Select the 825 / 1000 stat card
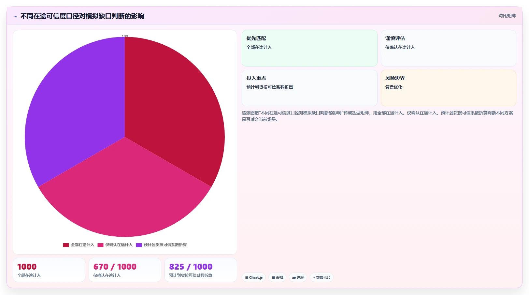The width and height of the screenshot is (529, 295). [201, 270]
